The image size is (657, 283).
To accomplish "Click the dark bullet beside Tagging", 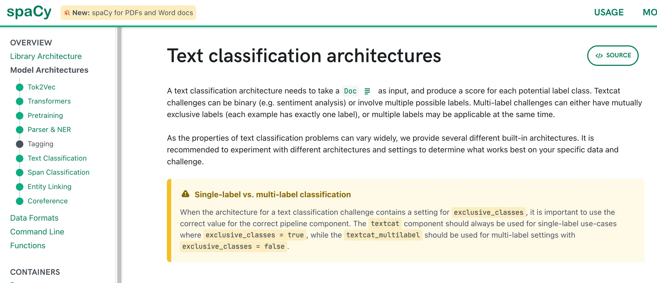I will (20, 144).
